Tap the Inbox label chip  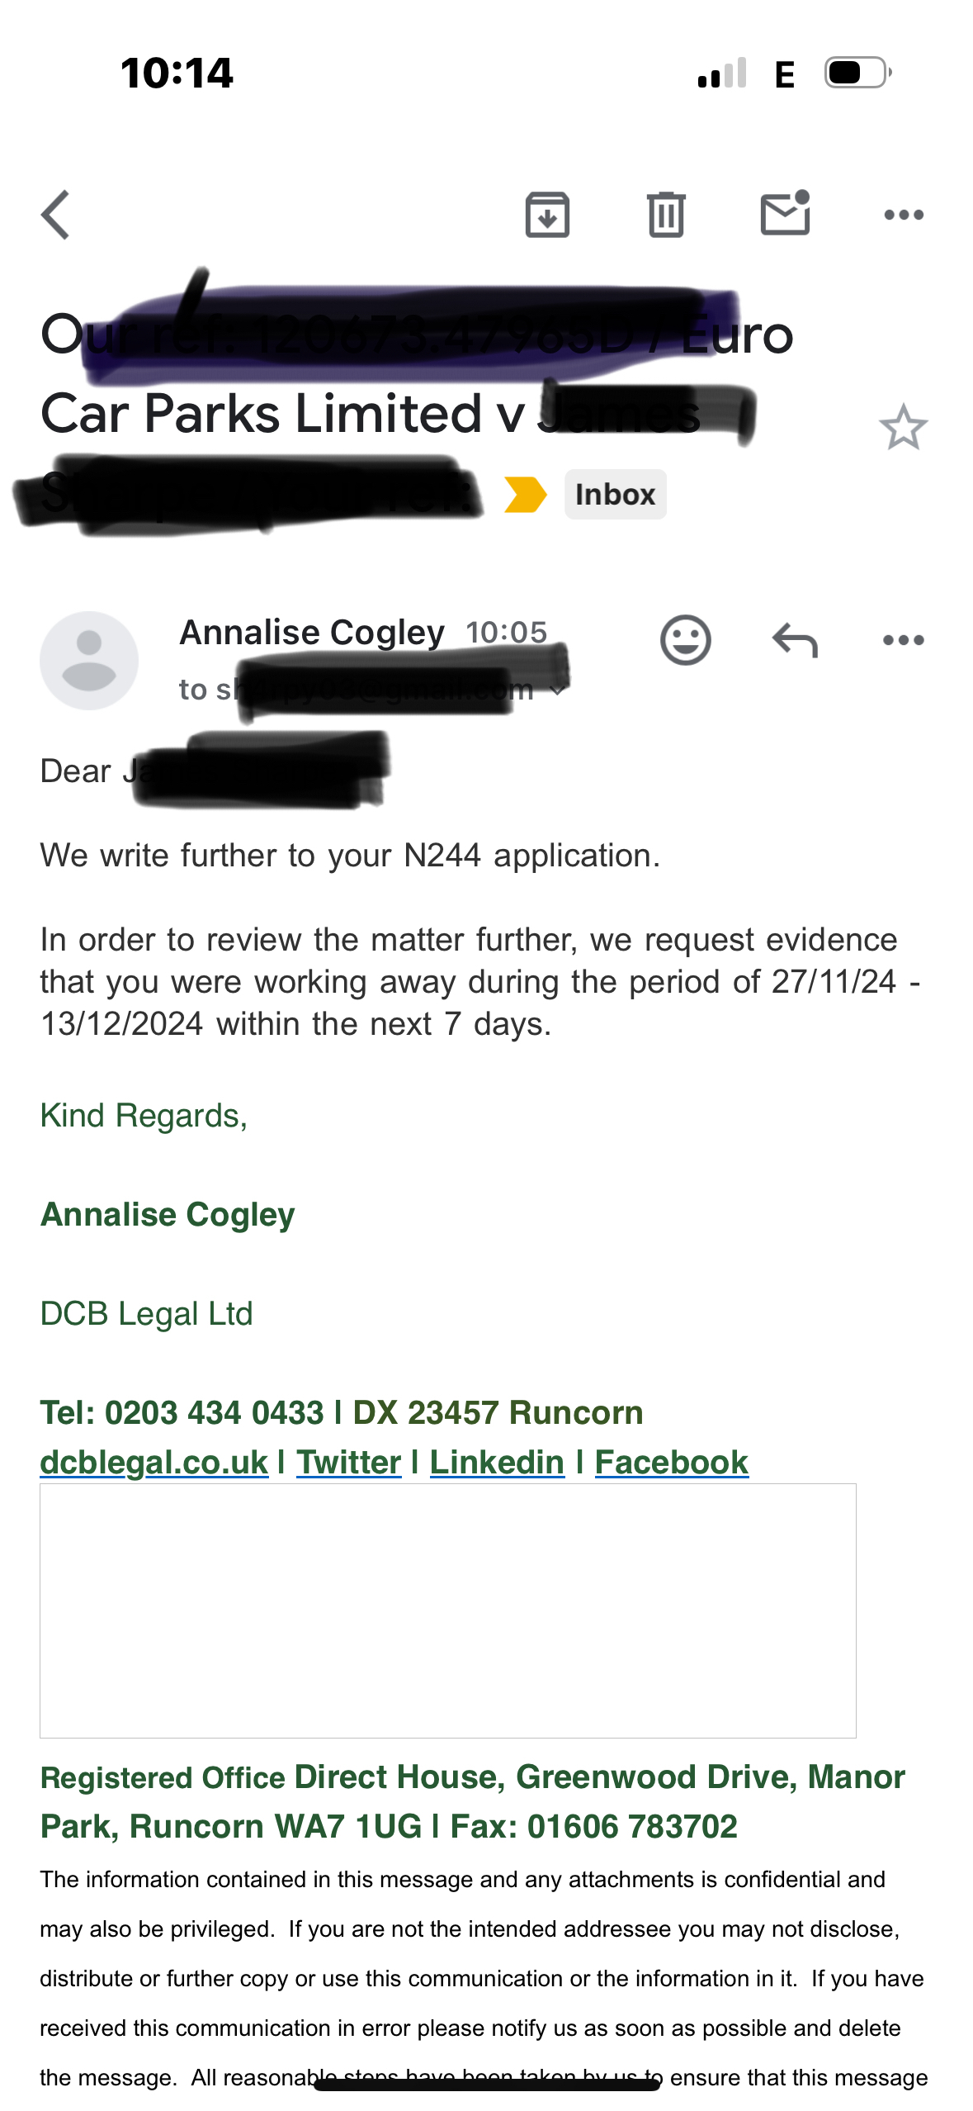click(x=615, y=495)
